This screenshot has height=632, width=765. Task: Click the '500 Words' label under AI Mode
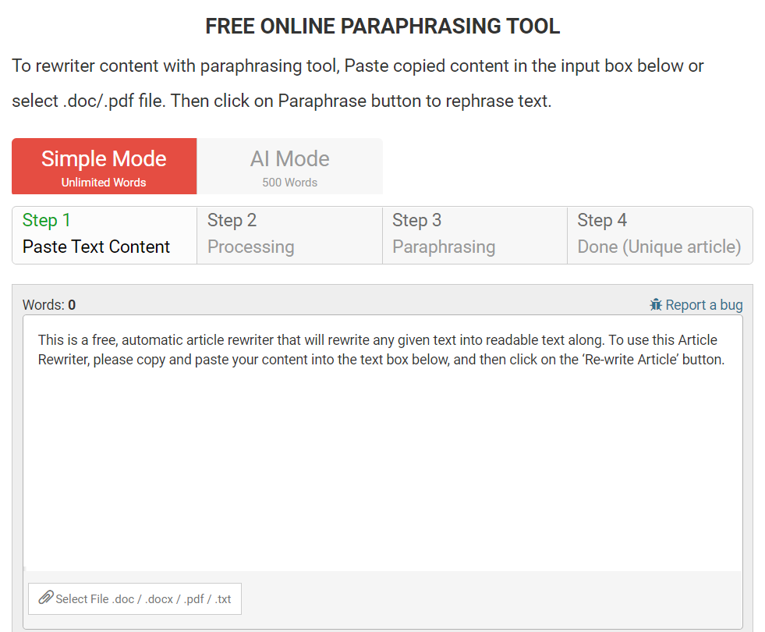pyautogui.click(x=289, y=183)
